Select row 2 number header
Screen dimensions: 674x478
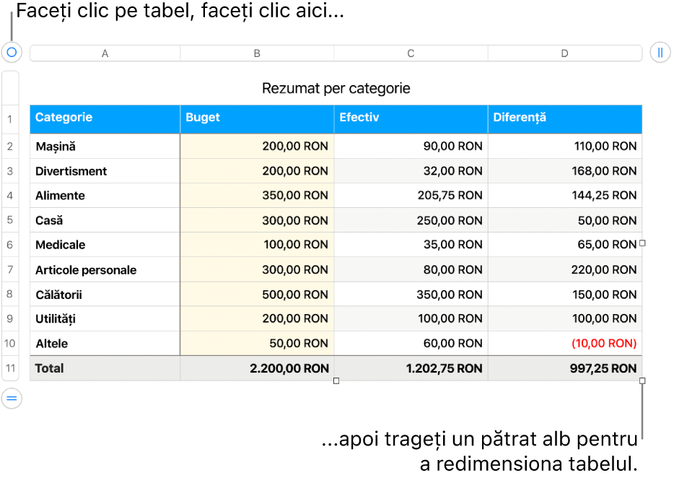(10, 147)
